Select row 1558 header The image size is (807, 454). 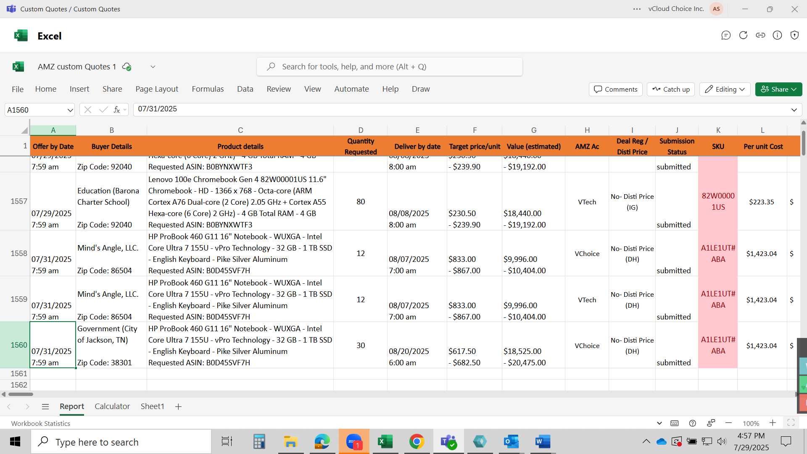point(15,253)
